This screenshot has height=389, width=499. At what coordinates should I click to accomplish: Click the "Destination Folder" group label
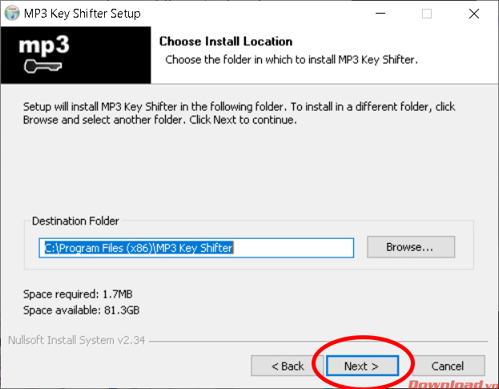tap(75, 221)
